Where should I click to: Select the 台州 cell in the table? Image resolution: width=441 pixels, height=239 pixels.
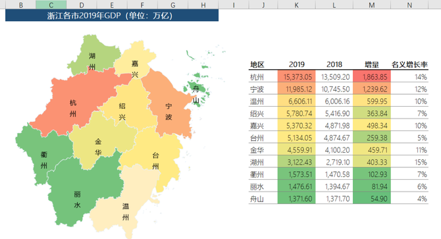(x=263, y=138)
